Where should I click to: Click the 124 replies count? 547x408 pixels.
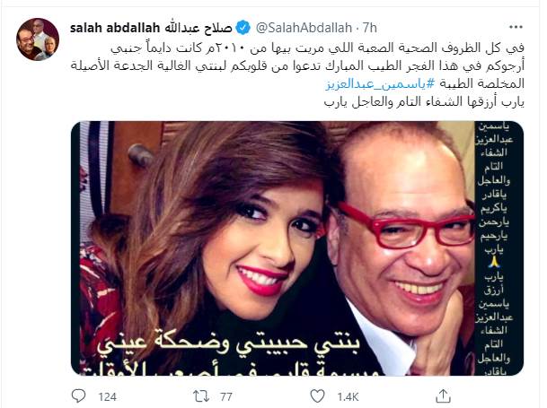(x=107, y=397)
